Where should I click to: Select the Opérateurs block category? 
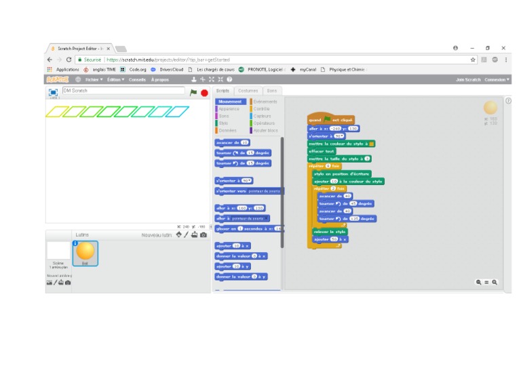pyautogui.click(x=264, y=123)
